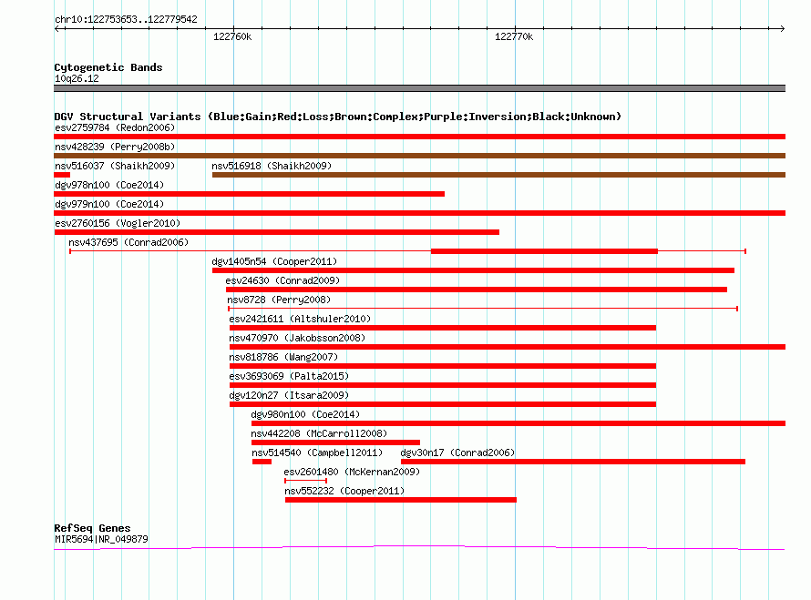
Task: Click the DGV Structural Variants track title
Action: [338, 117]
